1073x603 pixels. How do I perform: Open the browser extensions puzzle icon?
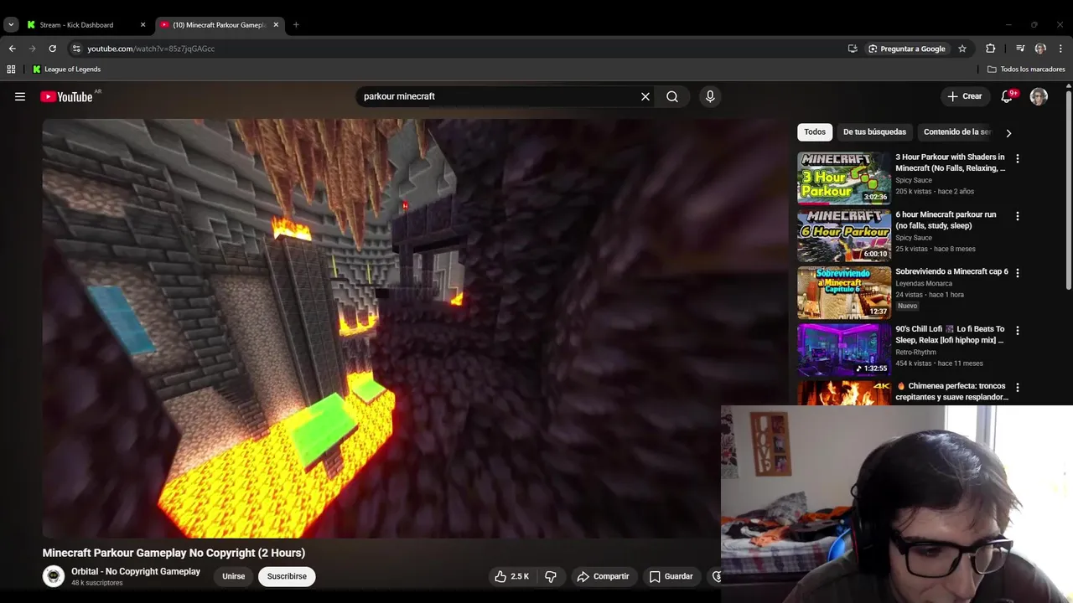pos(990,49)
